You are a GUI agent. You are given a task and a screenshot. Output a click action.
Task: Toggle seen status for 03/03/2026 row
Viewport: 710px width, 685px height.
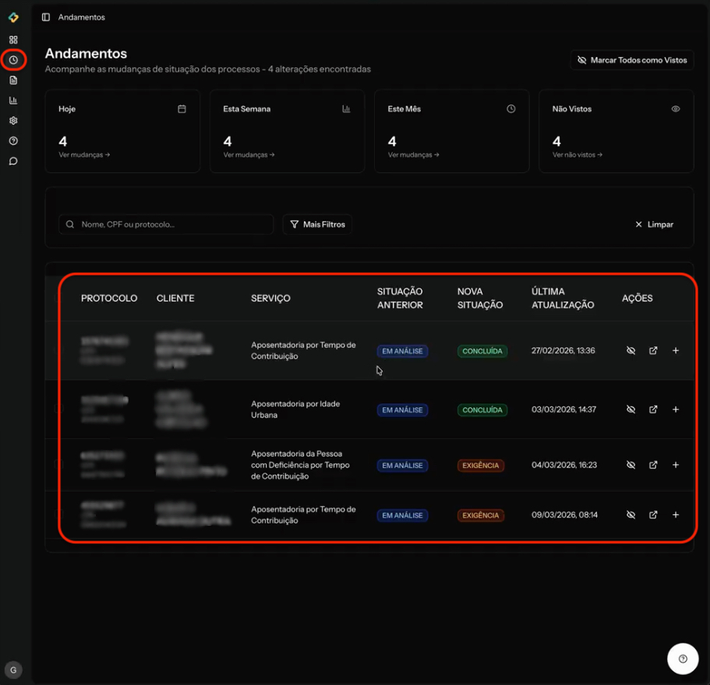(631, 410)
